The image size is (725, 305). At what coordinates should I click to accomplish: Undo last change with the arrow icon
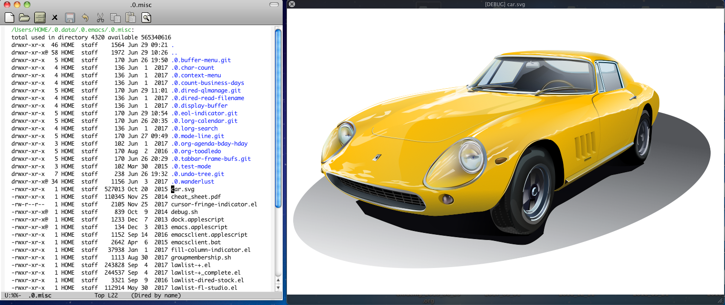click(x=85, y=18)
